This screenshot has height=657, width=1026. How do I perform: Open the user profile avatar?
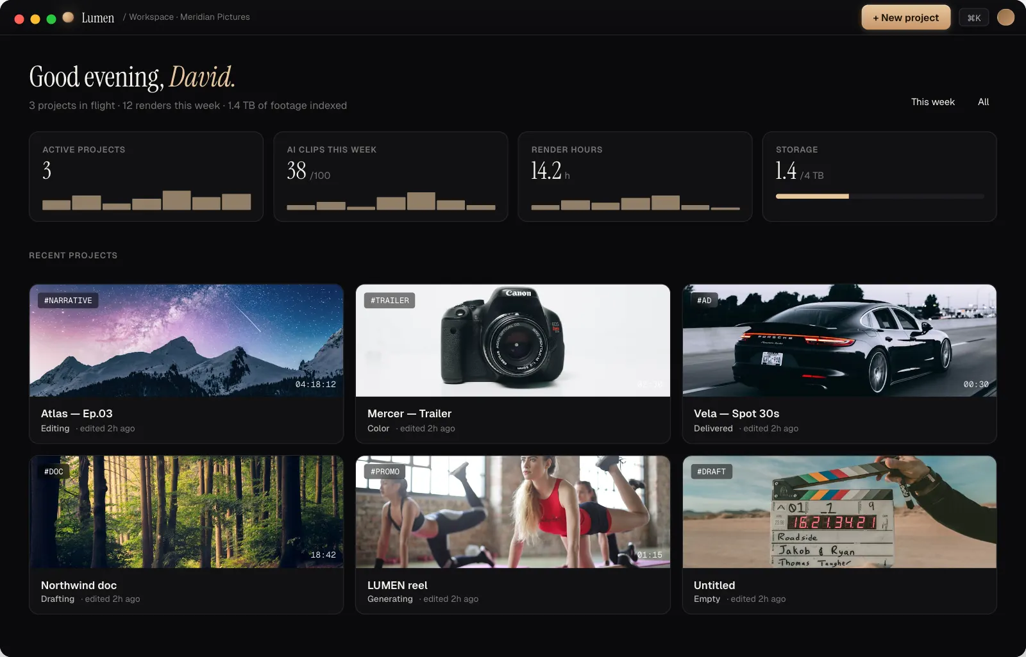pos(1005,17)
